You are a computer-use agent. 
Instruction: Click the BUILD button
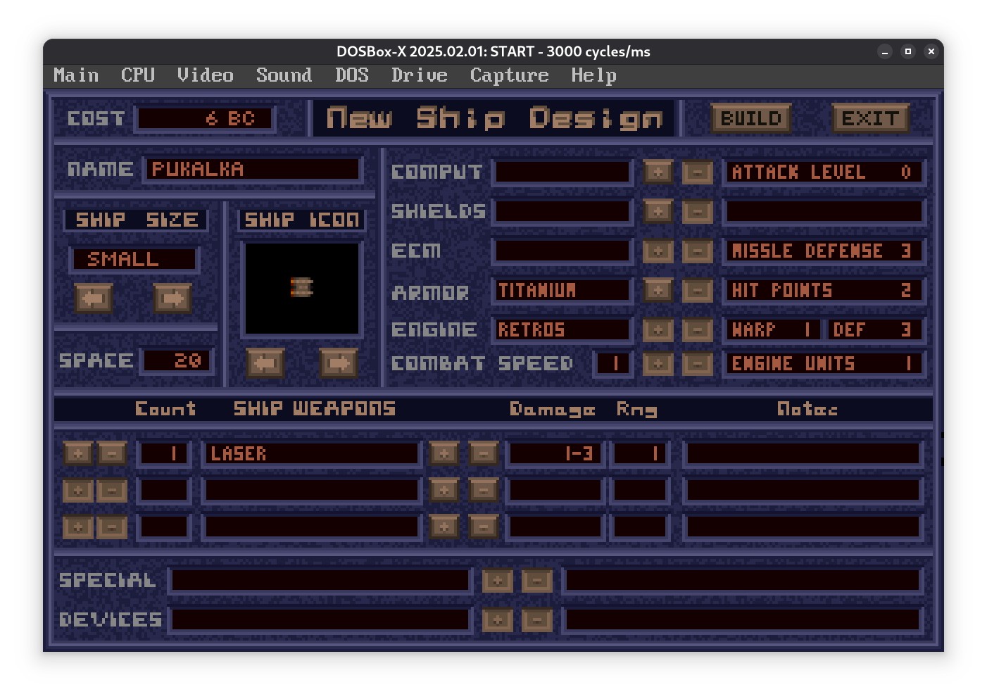coord(750,118)
